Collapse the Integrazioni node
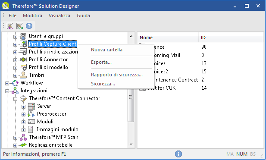Screen dimensions: 266x160 [x=7, y=91]
